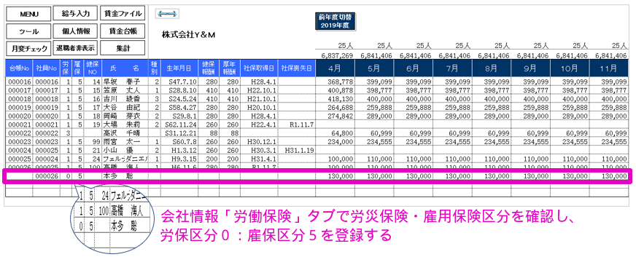Select the ツール button

coord(28,31)
